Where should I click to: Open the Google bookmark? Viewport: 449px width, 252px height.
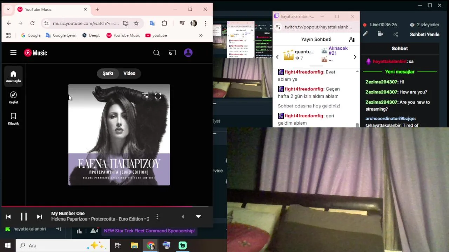(x=31, y=35)
